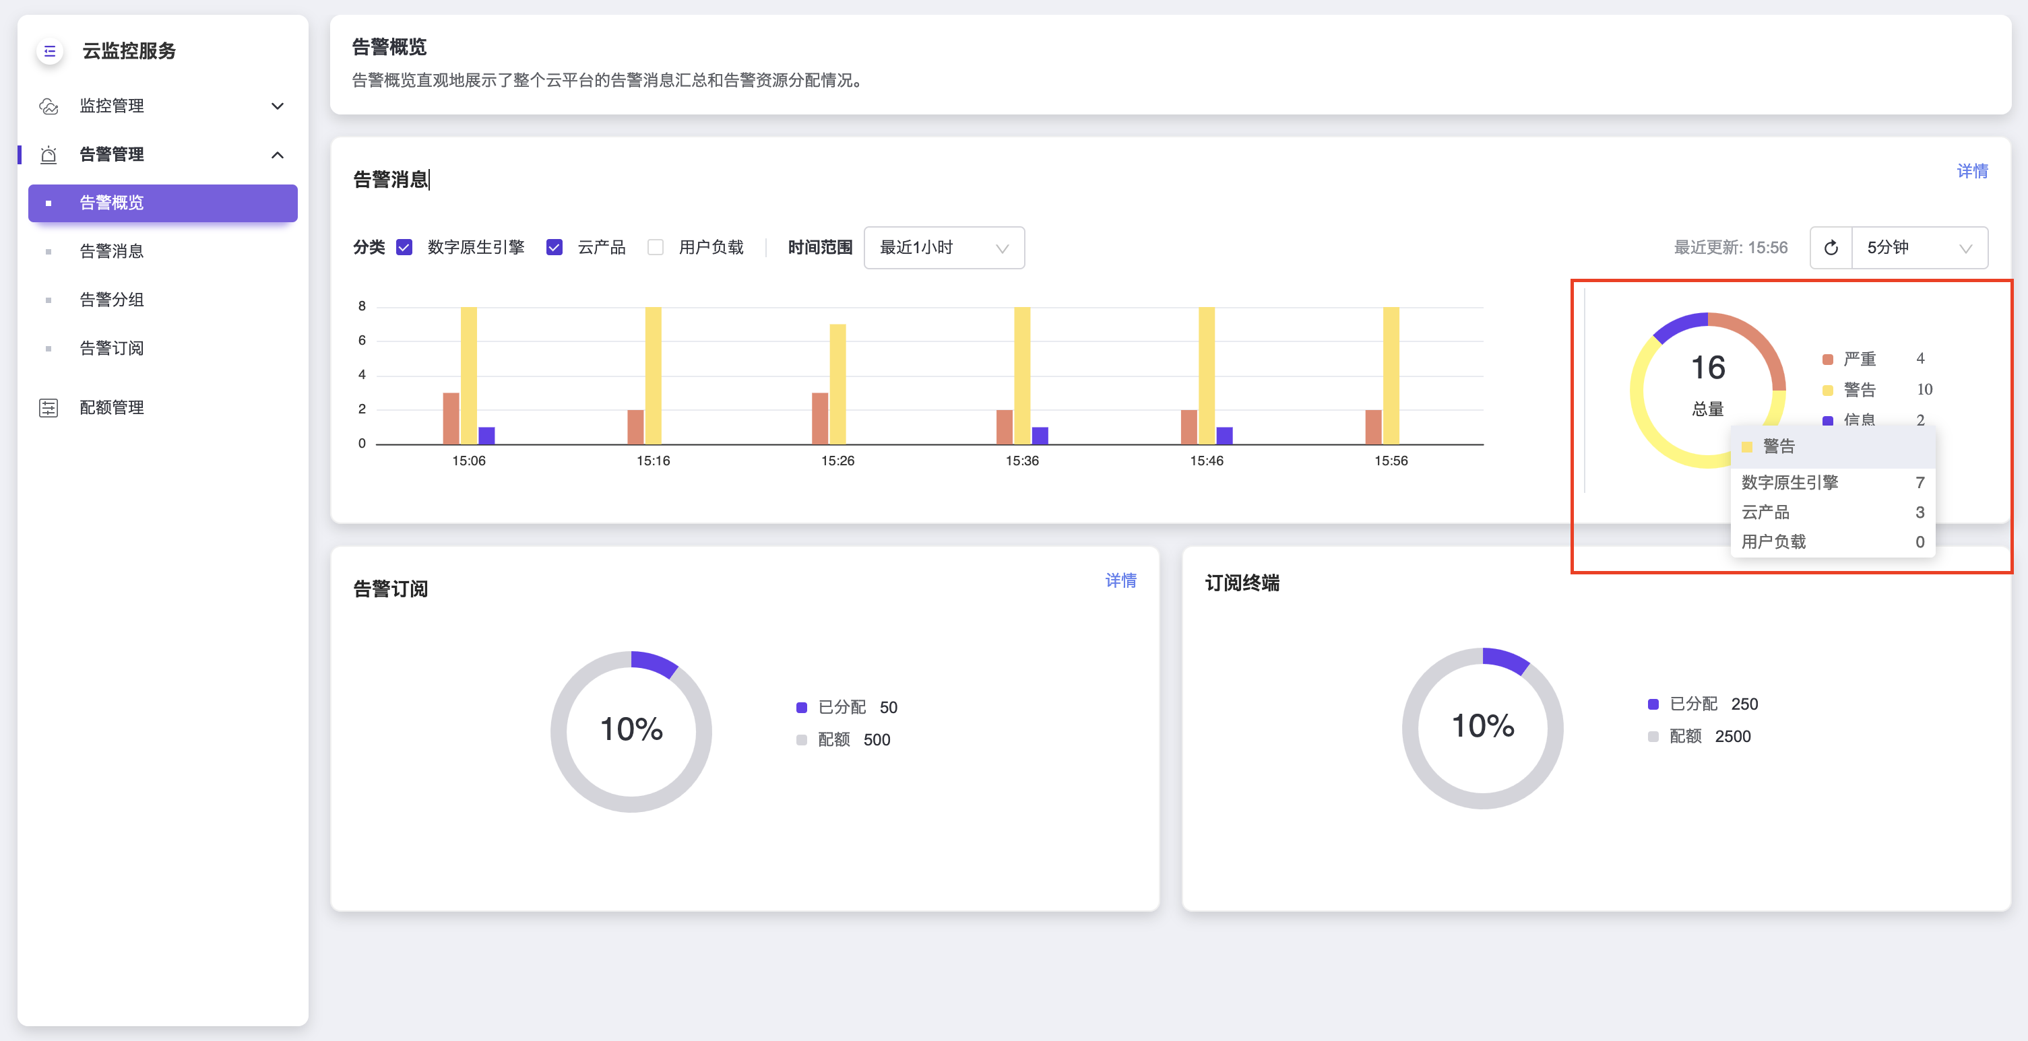Open the 5分钟 refresh interval dropdown

1919,248
